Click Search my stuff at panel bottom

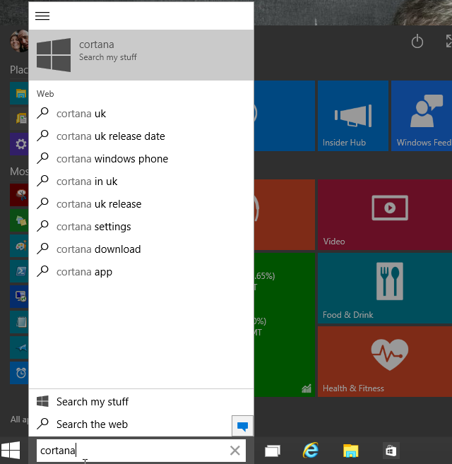[141, 402]
